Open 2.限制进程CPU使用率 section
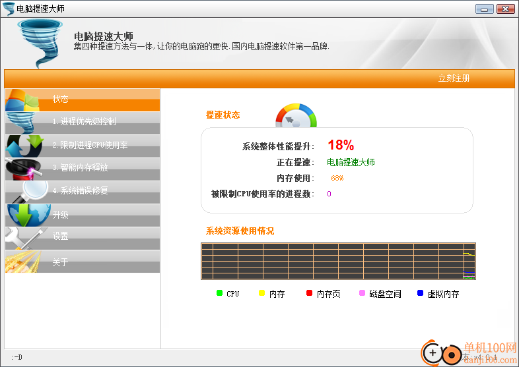 pos(83,146)
